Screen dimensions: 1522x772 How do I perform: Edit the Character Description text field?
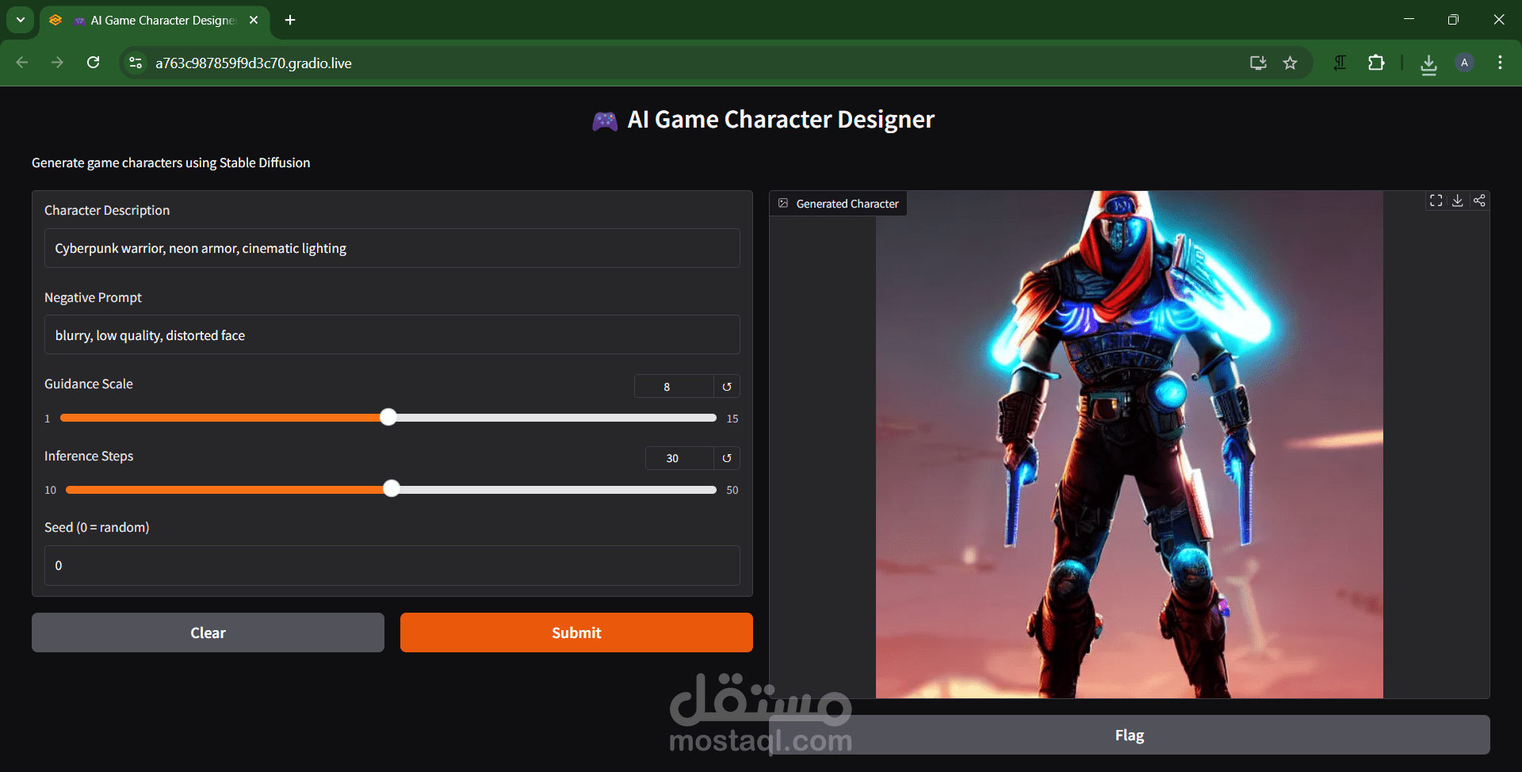point(392,248)
